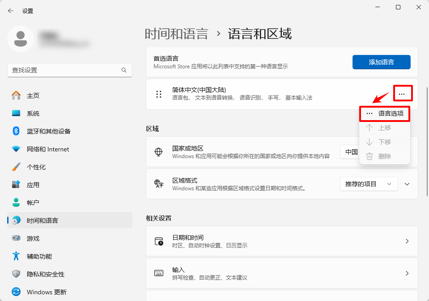Choose 删除 in the context menu

(384, 156)
